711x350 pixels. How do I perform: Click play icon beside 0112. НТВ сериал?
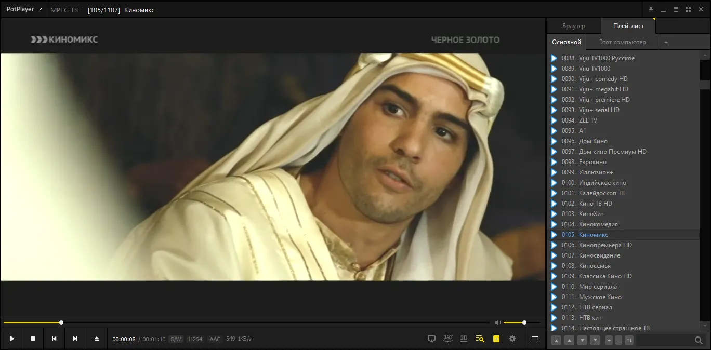(x=554, y=307)
